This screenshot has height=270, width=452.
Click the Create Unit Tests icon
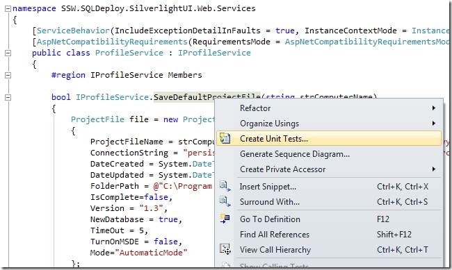(225, 138)
